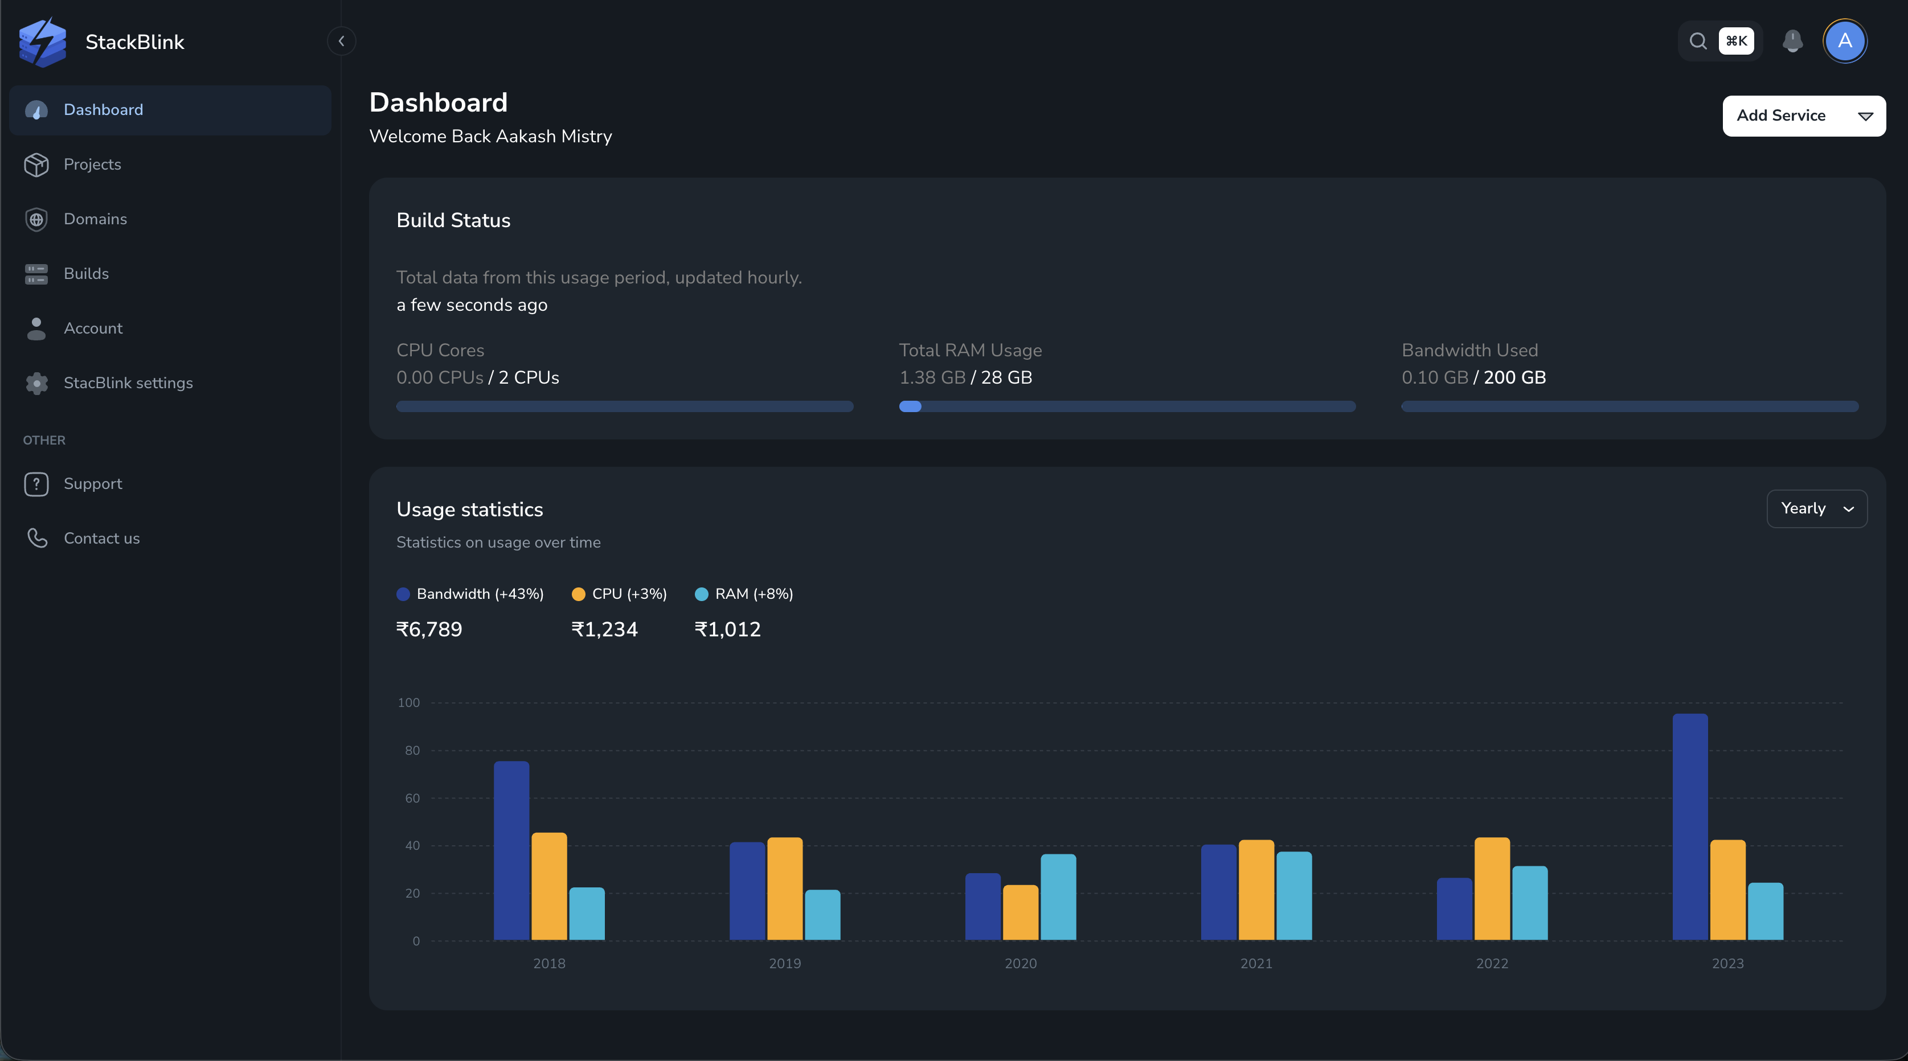Click the Contact us phone icon
1908x1061 pixels.
pyautogui.click(x=36, y=538)
